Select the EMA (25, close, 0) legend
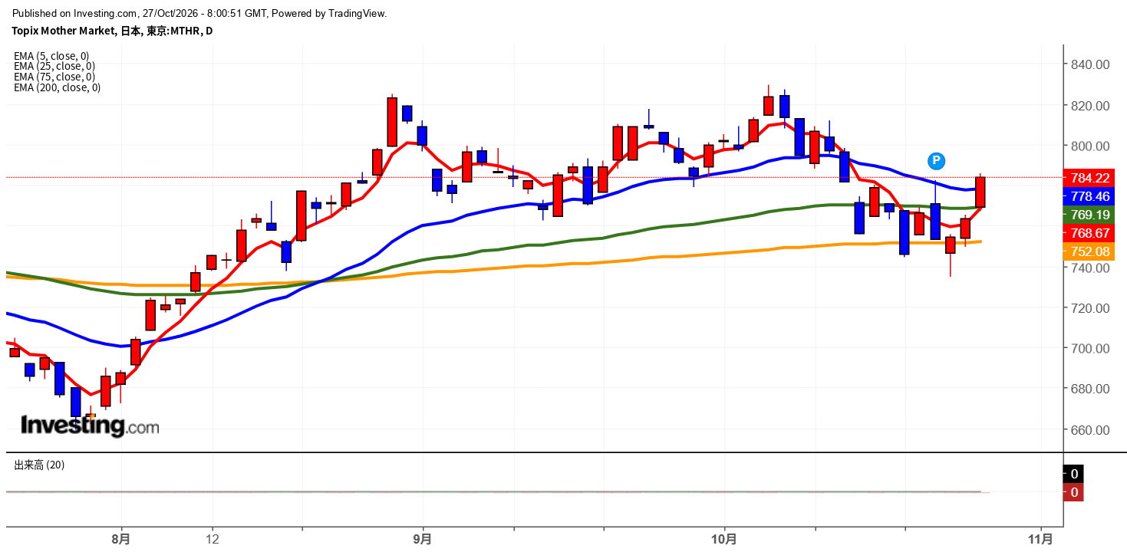The image size is (1127, 552). (54, 67)
